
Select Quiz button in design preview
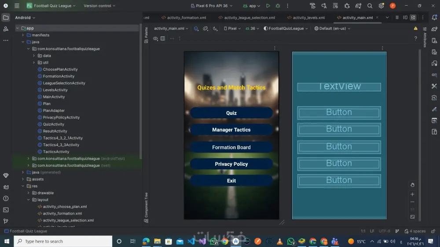(x=231, y=113)
